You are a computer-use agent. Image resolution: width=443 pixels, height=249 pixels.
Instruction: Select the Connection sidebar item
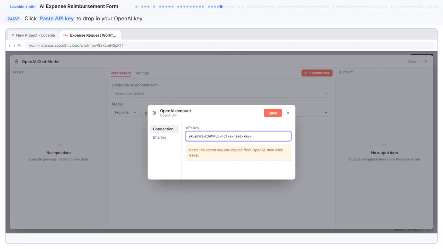tap(164, 129)
